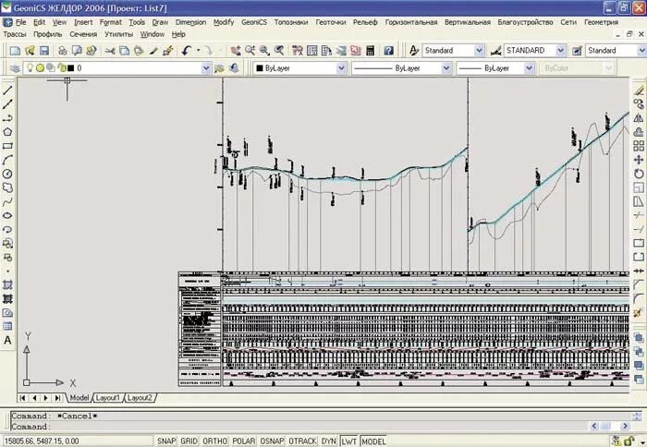Viewport: 647px width, 447px height.
Task: Jump to first layout tab arrow
Action: (22, 398)
